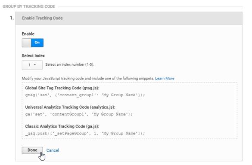Click the dropdown arrow beside index 1
Viewport: 252px width, 165px height.
point(35,65)
